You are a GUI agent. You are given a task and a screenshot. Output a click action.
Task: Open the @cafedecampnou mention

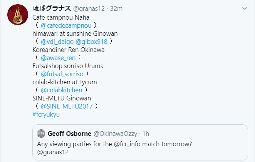click(x=66, y=25)
